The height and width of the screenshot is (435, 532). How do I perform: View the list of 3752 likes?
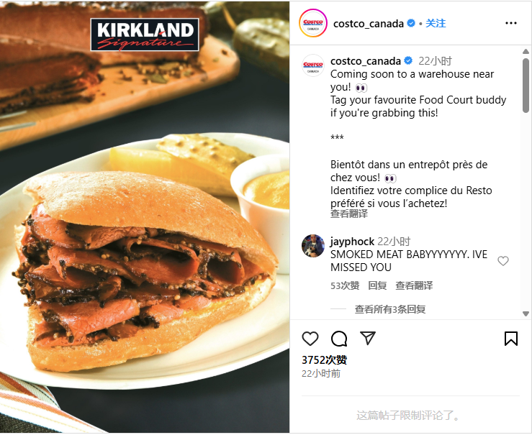(x=325, y=360)
